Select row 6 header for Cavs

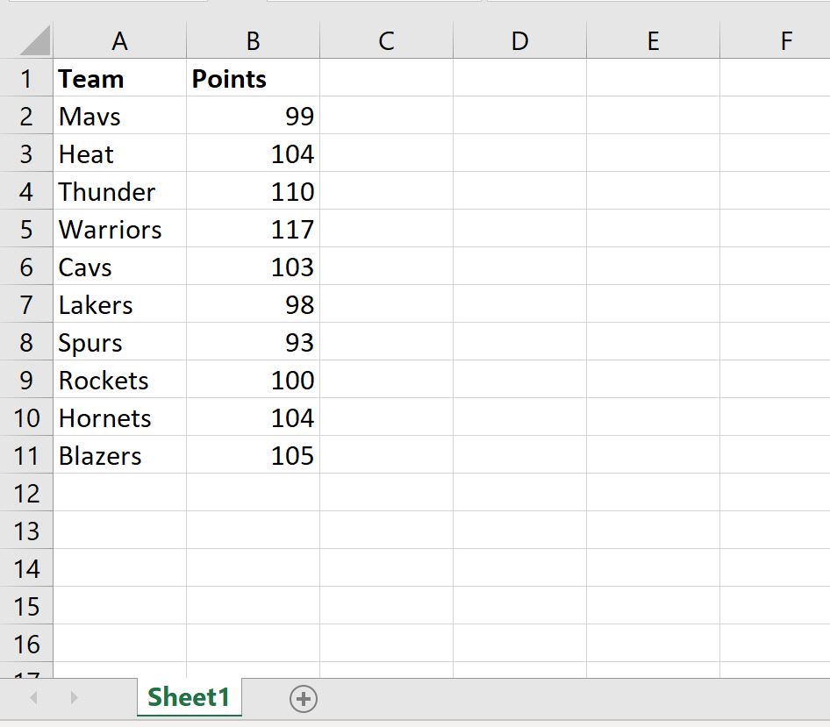point(26,267)
